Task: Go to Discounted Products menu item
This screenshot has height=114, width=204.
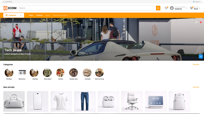Action: pyautogui.click(x=60, y=15)
